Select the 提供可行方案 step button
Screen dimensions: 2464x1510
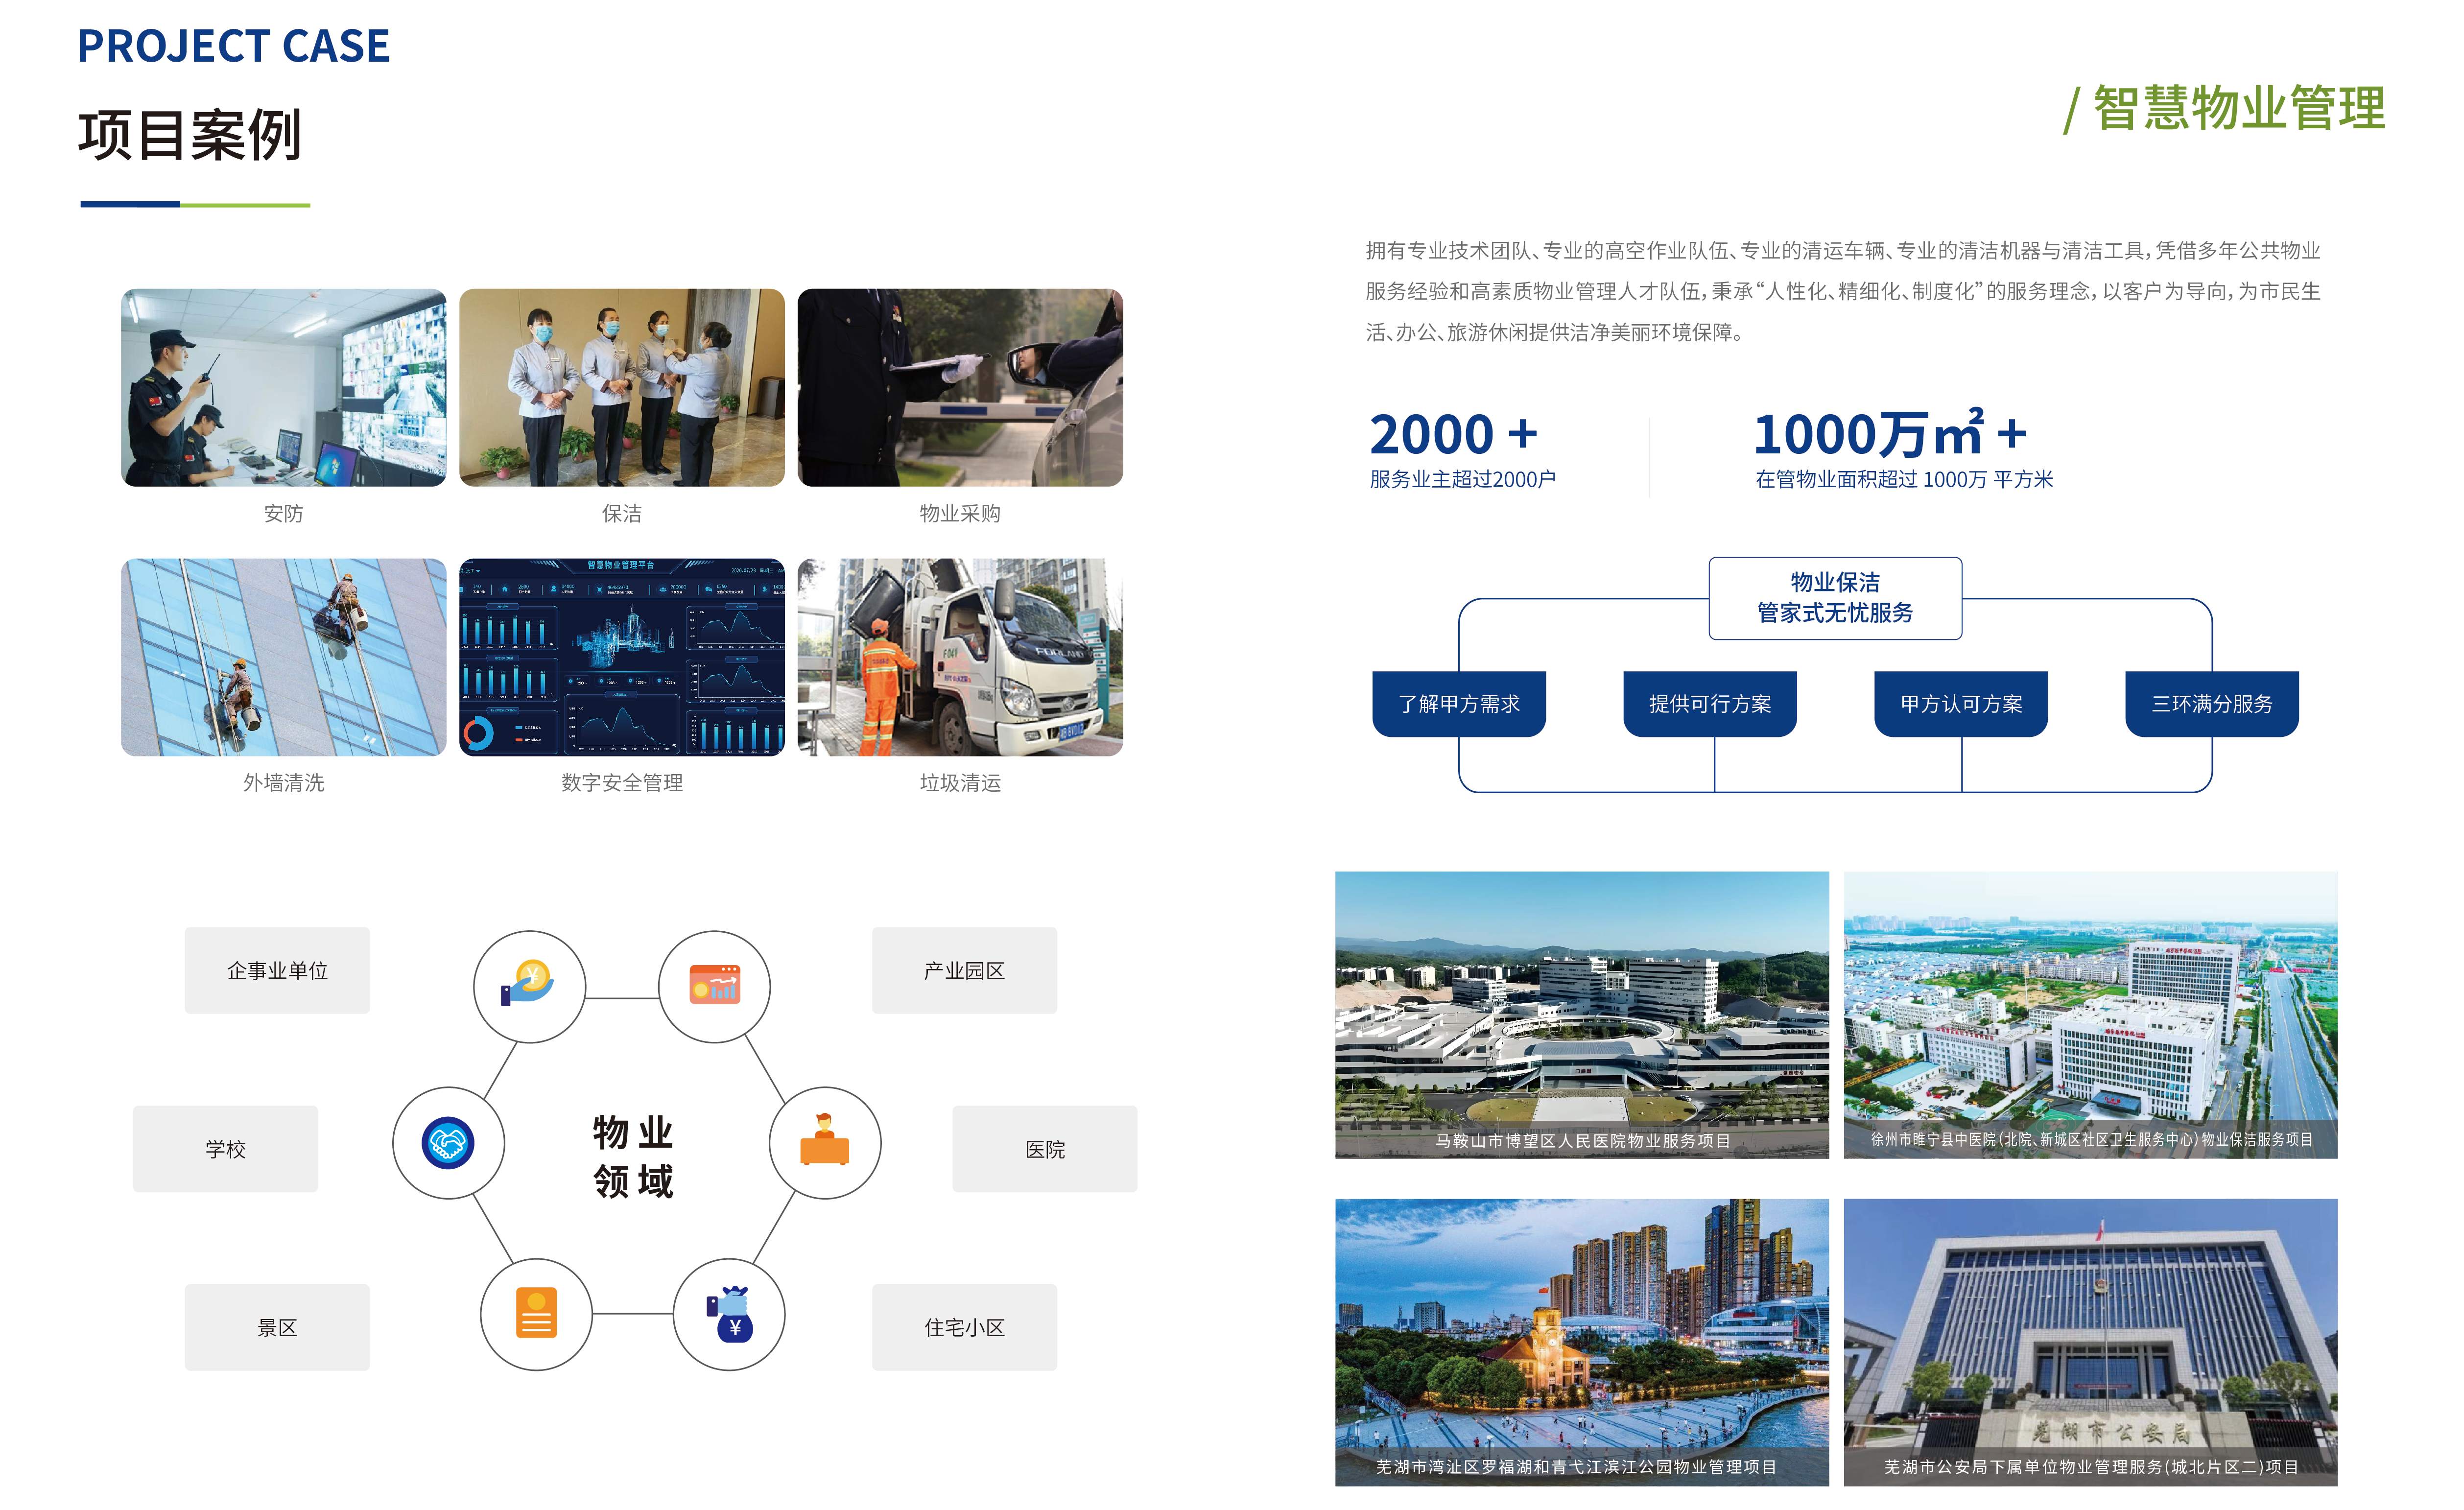click(1710, 704)
